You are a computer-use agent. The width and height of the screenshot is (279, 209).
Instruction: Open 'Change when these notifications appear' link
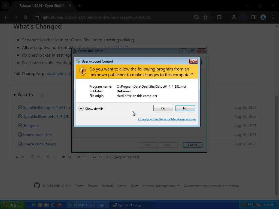[167, 119]
